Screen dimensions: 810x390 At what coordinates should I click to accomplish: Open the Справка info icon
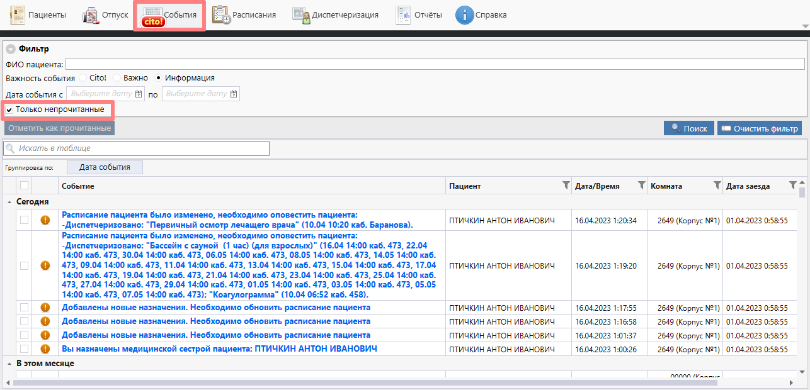pyautogui.click(x=464, y=14)
